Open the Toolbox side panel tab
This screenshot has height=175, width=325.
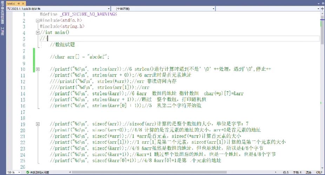tap(2, 31)
